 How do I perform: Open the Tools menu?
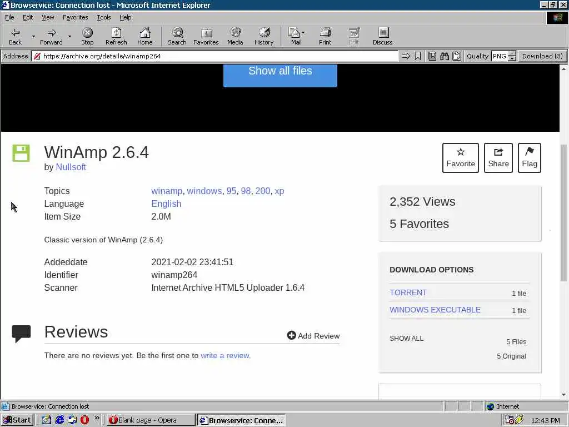tap(103, 17)
